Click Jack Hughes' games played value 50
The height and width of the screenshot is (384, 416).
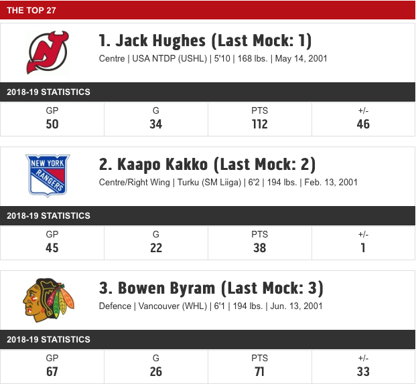52,124
